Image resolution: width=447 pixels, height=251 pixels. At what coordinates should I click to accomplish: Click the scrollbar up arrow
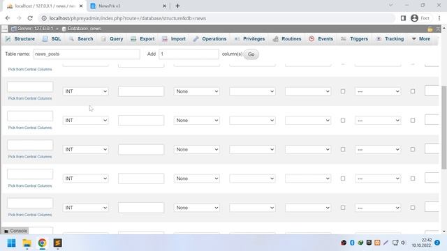coord(444,29)
